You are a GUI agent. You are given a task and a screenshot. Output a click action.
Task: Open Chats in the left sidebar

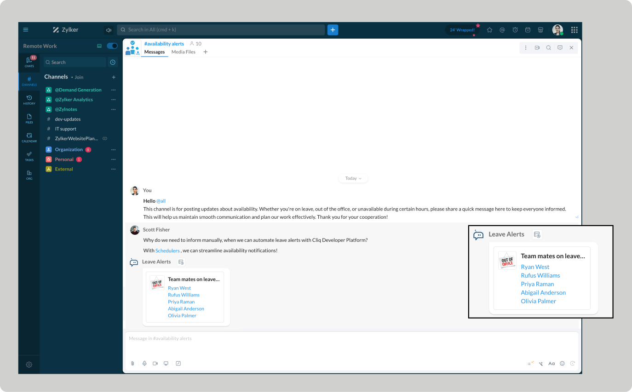(x=29, y=62)
